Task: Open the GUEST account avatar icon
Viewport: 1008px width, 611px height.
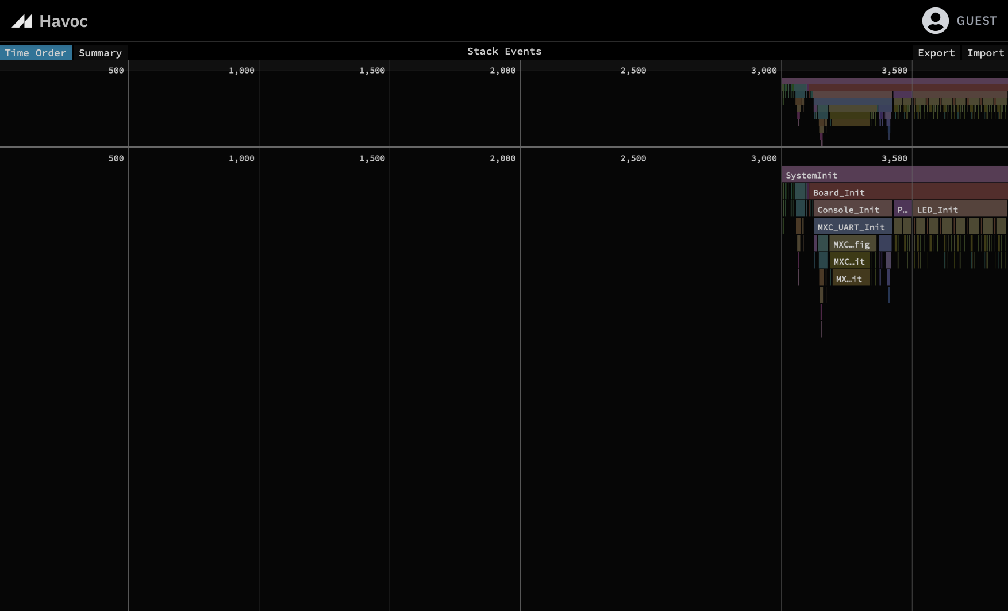Action: (934, 21)
